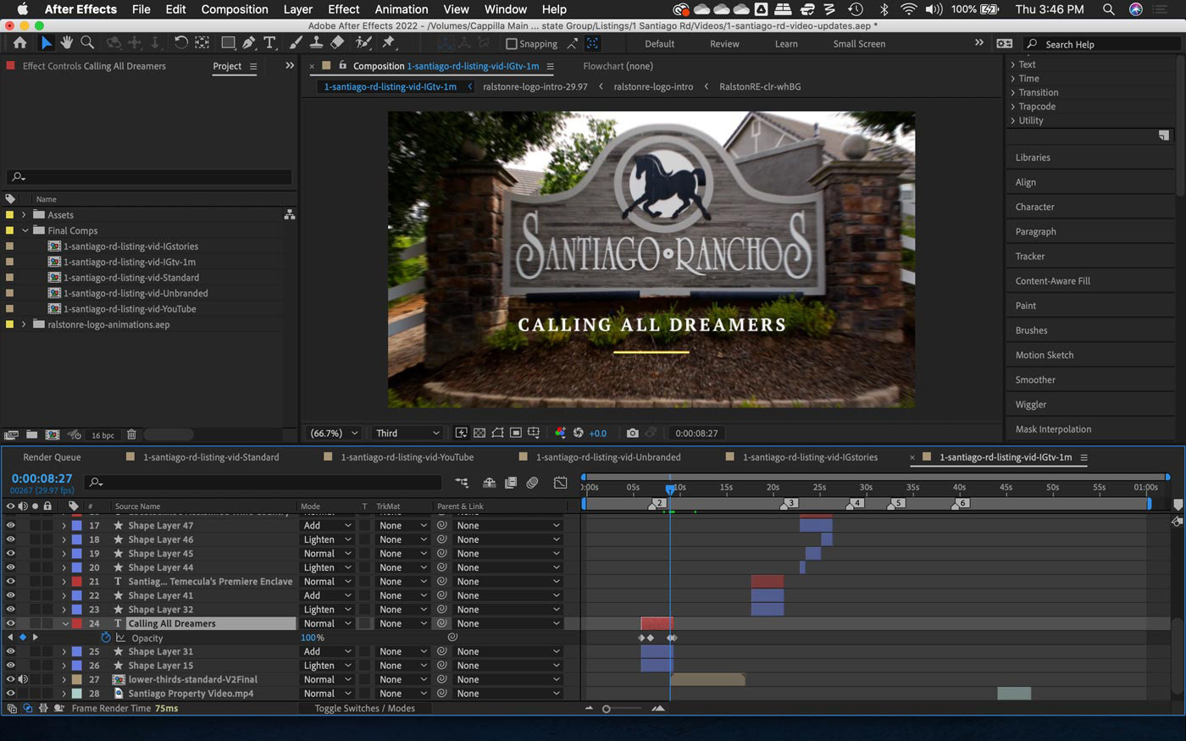This screenshot has height=741, width=1186.
Task: Select the Pen tool
Action: [x=249, y=42]
